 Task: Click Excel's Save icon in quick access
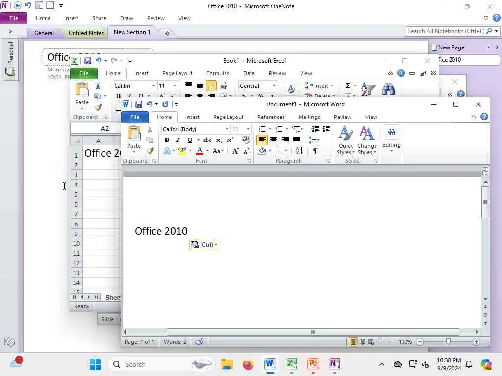tap(88, 60)
